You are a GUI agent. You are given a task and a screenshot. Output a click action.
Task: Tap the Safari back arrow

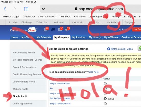pos(5,9)
